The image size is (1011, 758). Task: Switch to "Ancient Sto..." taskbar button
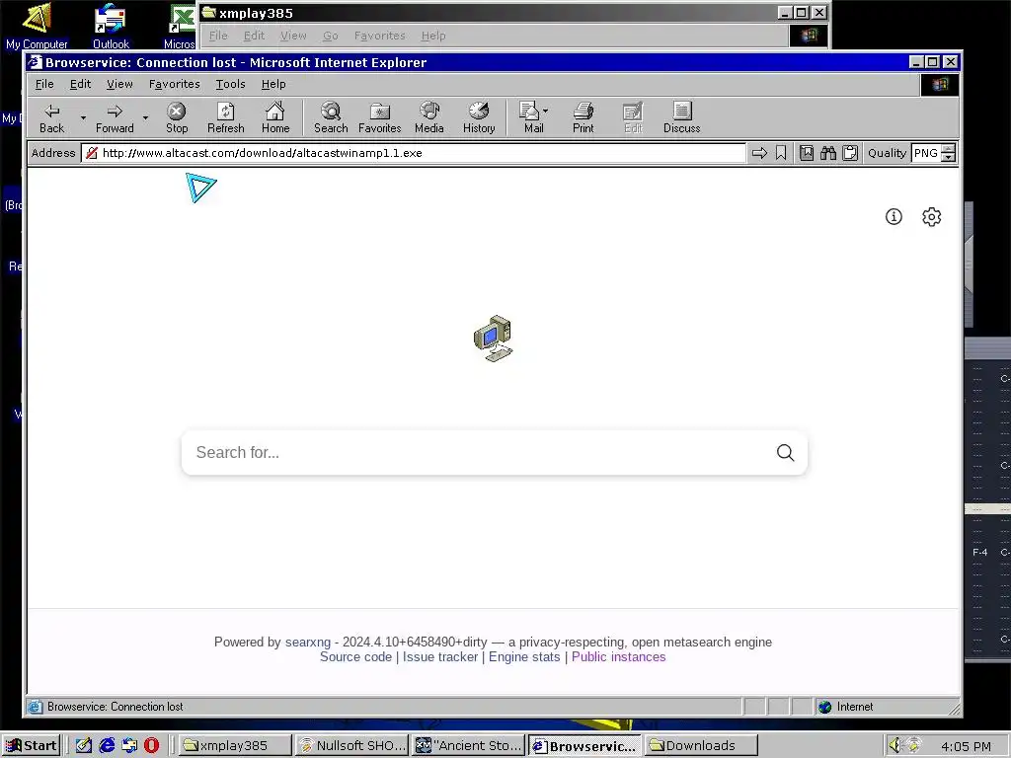[469, 746]
